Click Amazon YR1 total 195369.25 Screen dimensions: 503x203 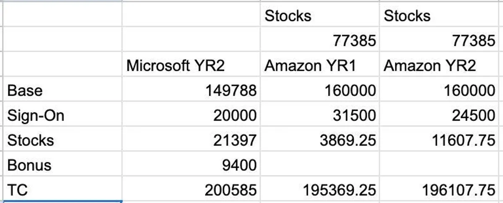339,190
